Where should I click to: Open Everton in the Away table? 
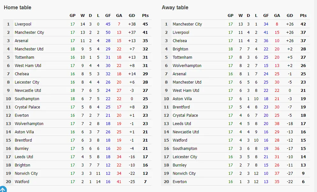[x=180, y=182]
